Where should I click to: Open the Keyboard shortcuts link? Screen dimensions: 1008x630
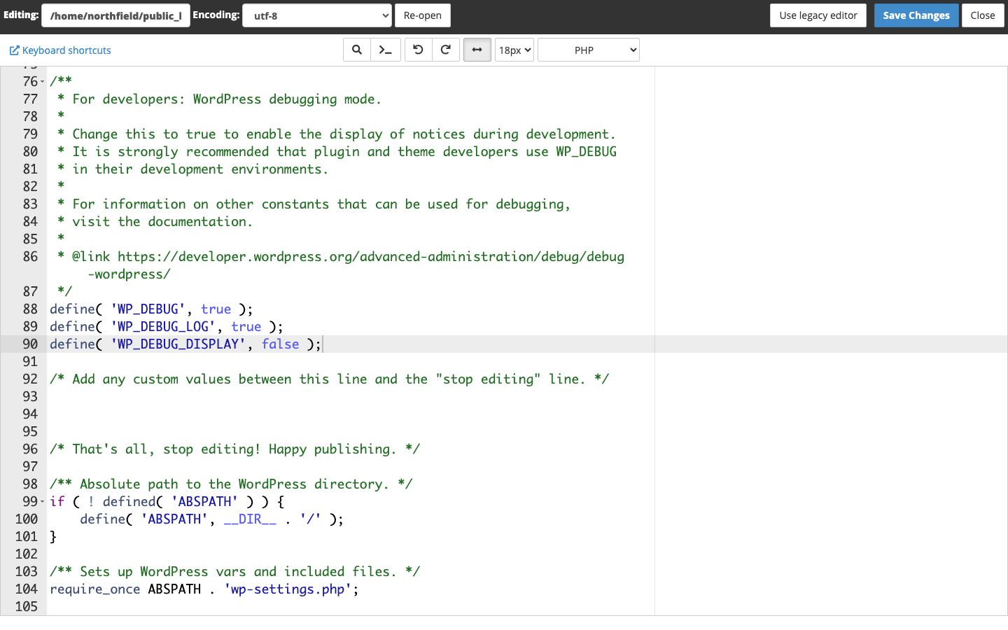pos(60,50)
